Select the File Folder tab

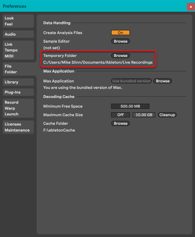pyautogui.click(x=18, y=69)
